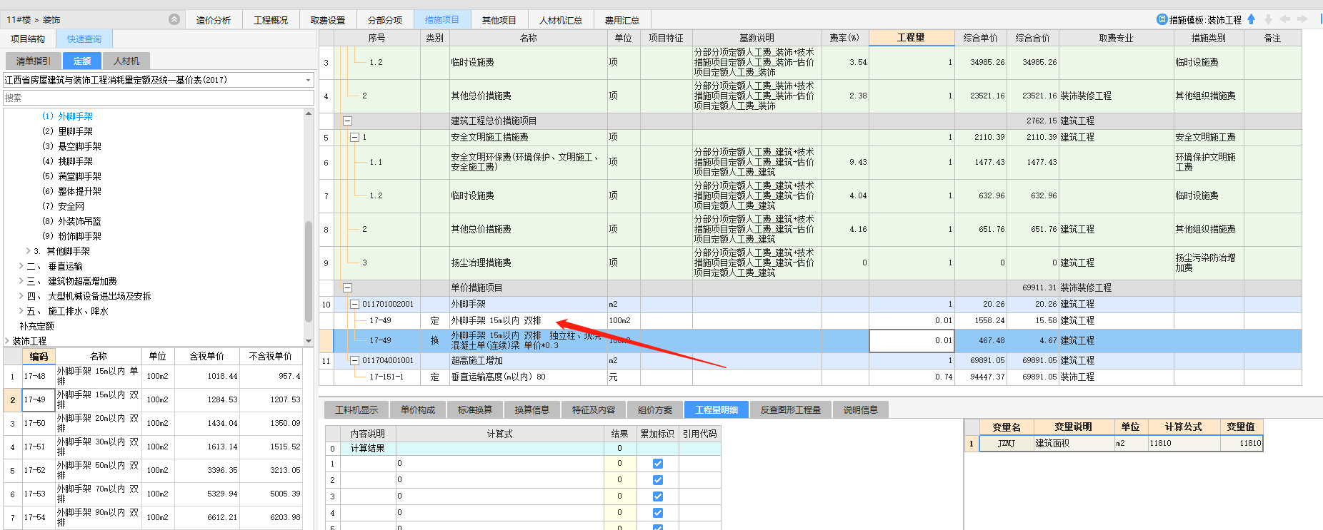Toggle 累加标识 checkbox in row 2
This screenshot has width=1323, height=530.
658,480
